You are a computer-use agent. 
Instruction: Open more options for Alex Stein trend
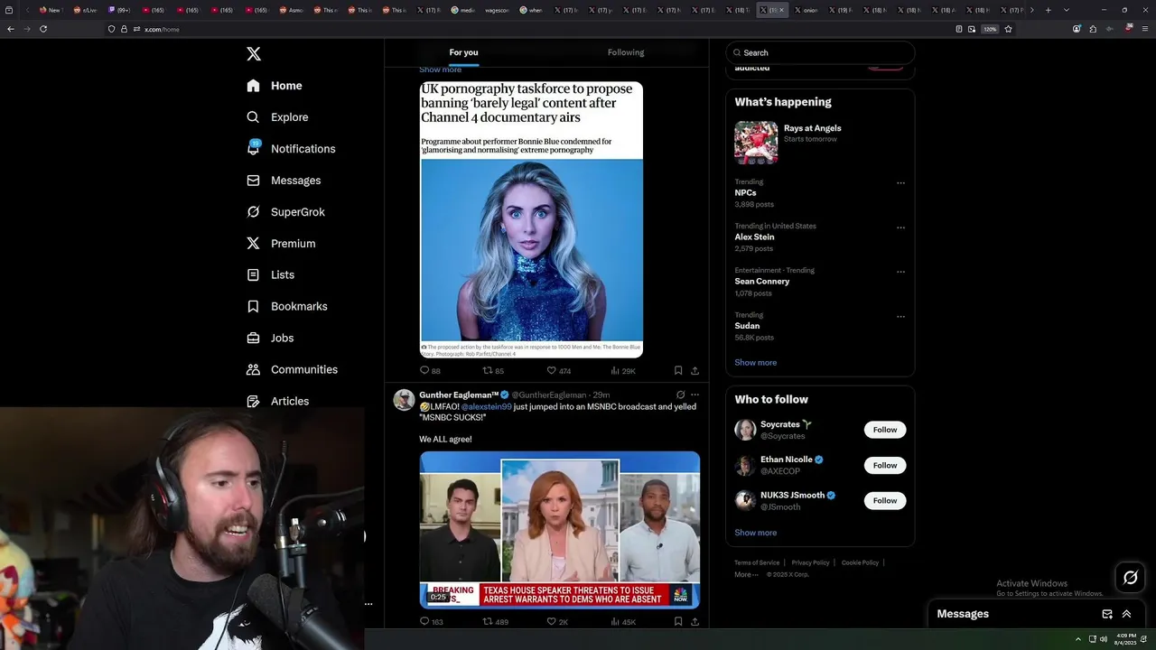click(x=900, y=227)
